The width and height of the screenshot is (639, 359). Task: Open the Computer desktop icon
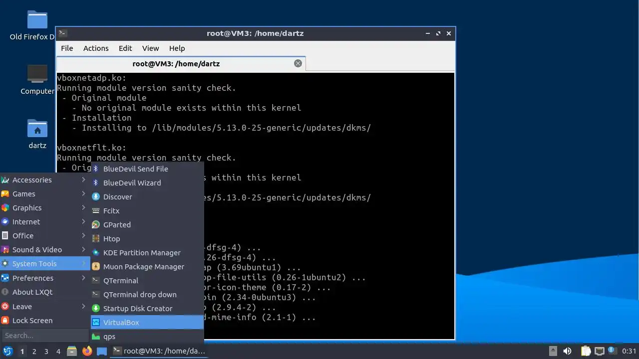click(37, 80)
